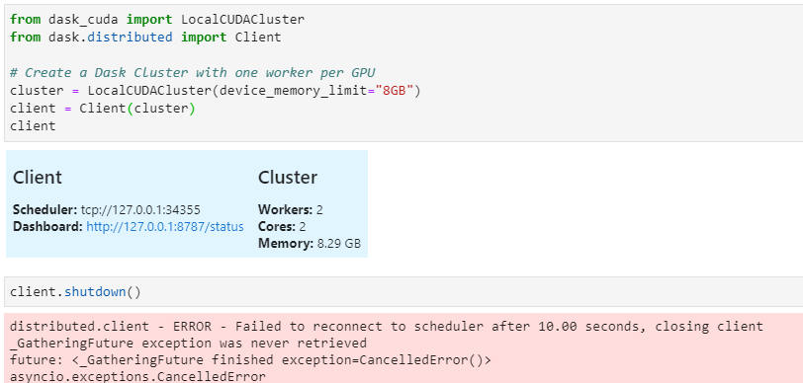This screenshot has width=803, height=383.
Task: Click the last client line in first cell
Action: tap(33, 125)
